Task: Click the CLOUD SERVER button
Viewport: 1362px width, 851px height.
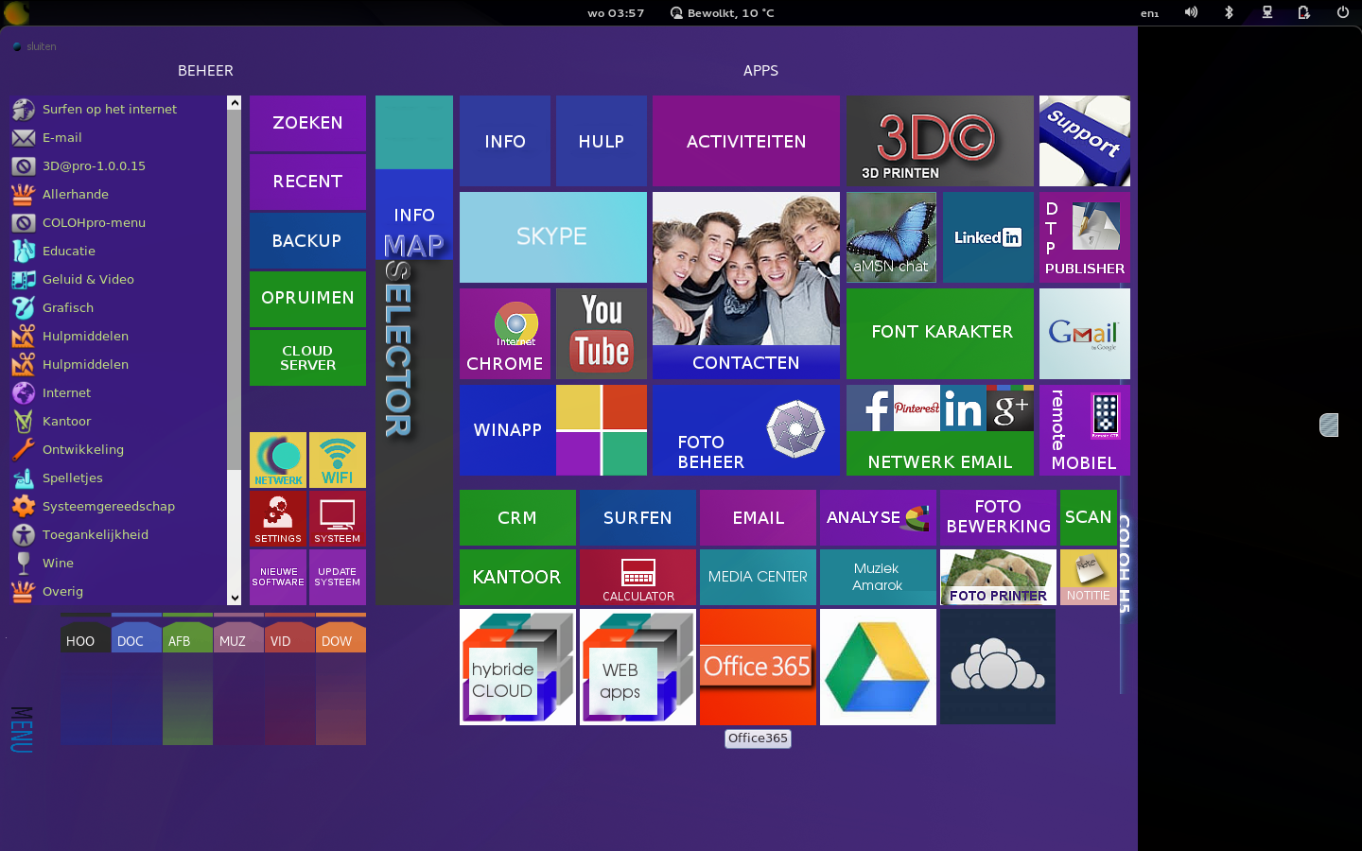Action: tap(307, 357)
